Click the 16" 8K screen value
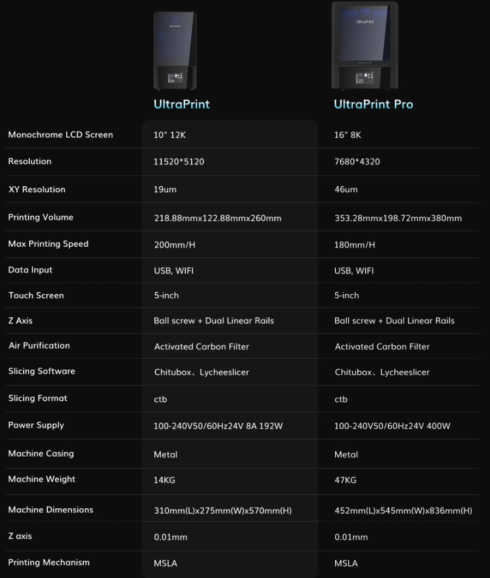 click(350, 135)
